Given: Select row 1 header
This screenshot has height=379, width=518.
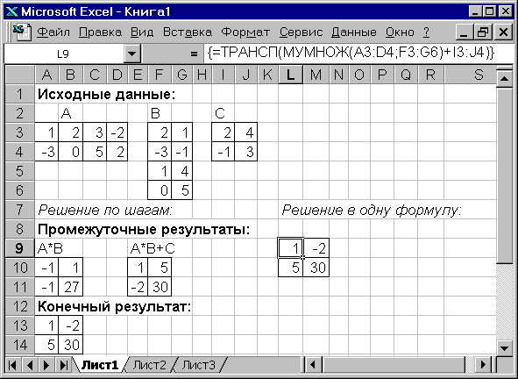Looking at the screenshot, I should (x=20, y=94).
